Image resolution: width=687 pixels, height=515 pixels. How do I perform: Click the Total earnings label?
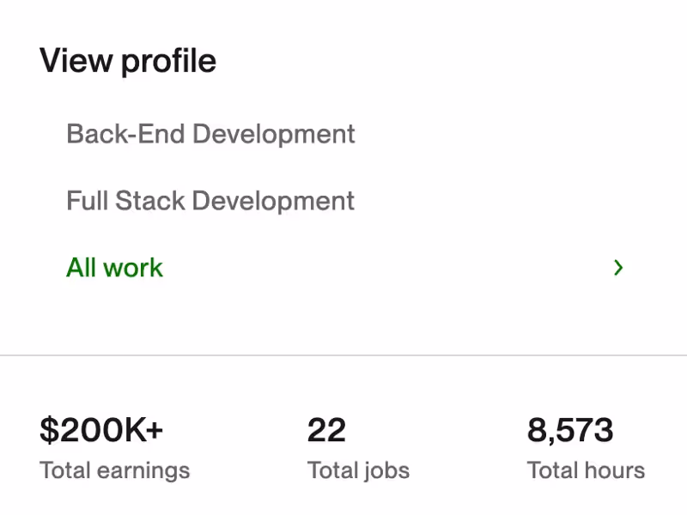[x=115, y=470]
